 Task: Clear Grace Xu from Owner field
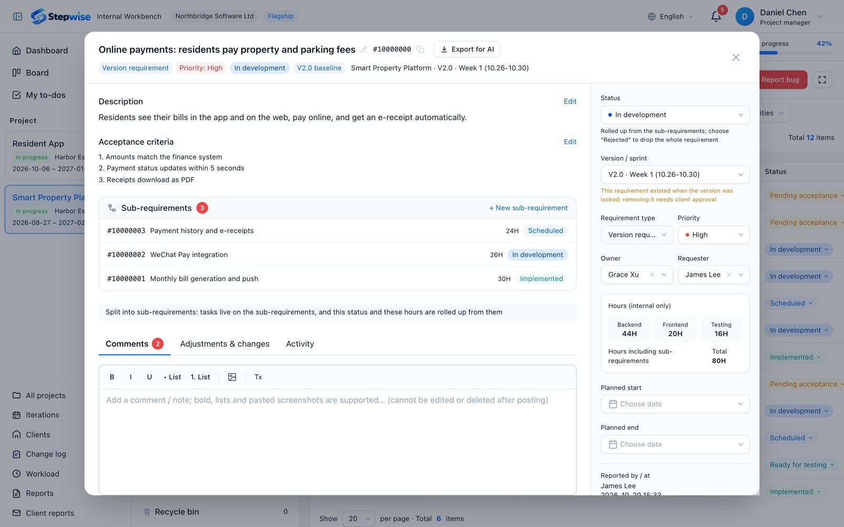click(x=652, y=275)
